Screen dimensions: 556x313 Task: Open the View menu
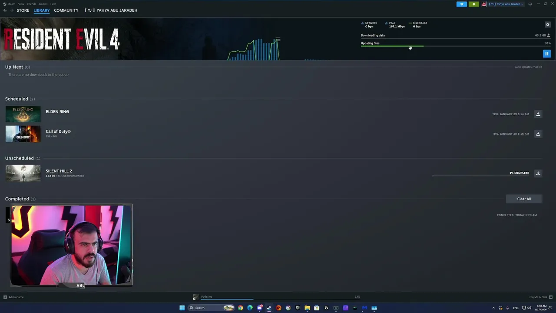coord(21,4)
